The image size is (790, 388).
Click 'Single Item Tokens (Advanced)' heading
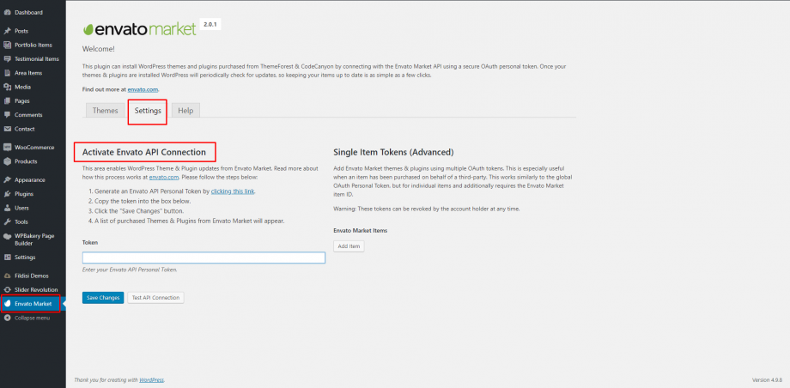(x=393, y=152)
